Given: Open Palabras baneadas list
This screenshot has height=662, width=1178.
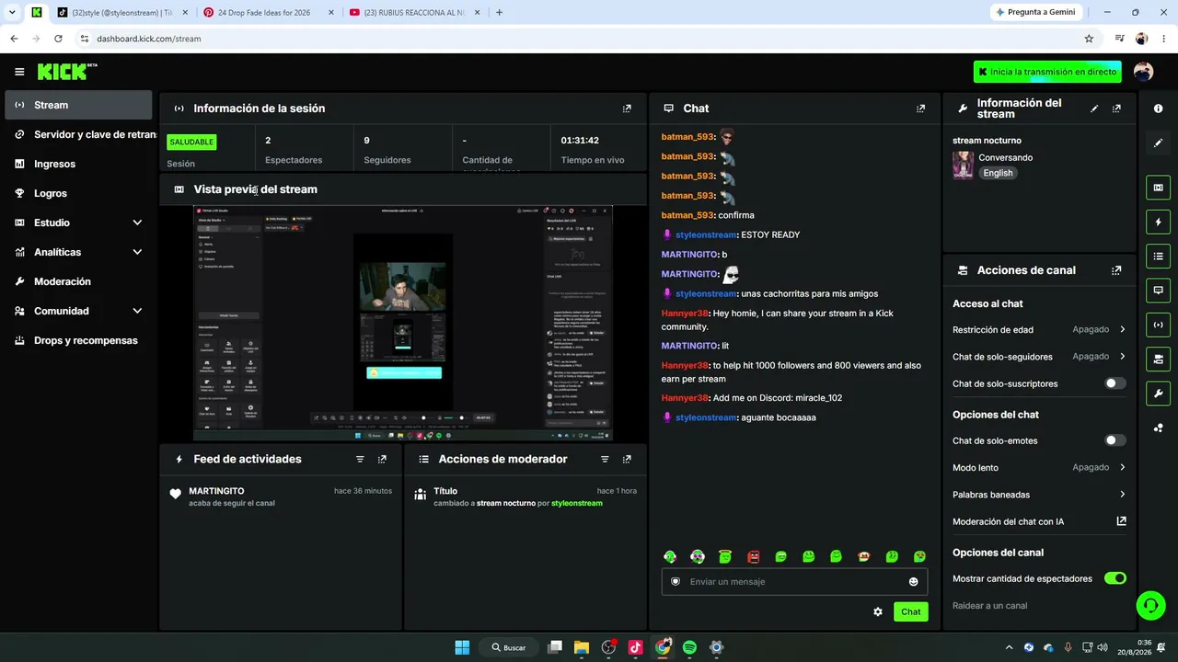Looking at the screenshot, I should click(x=1039, y=495).
